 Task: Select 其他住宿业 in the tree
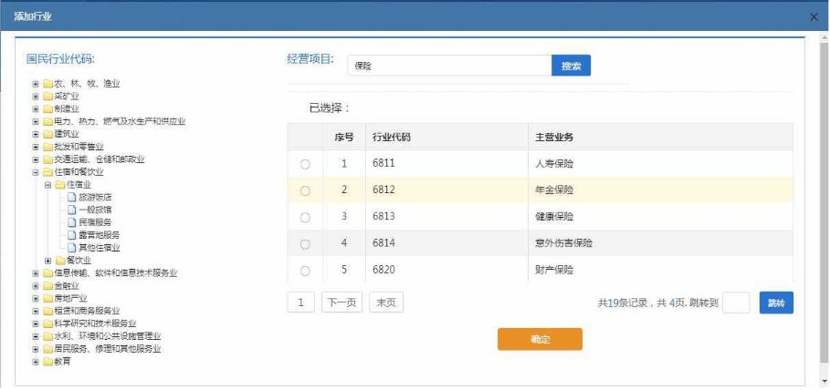[x=100, y=247]
